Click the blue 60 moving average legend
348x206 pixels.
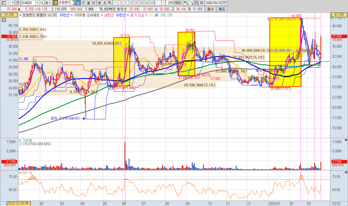pyautogui.click(x=156, y=15)
